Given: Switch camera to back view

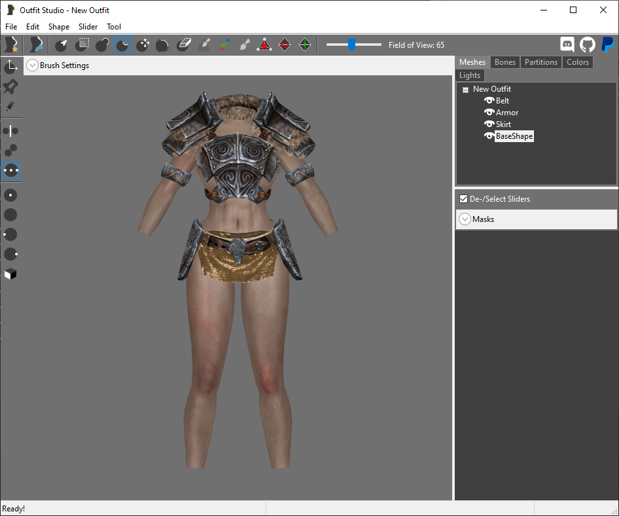Looking at the screenshot, I should pos(10,215).
